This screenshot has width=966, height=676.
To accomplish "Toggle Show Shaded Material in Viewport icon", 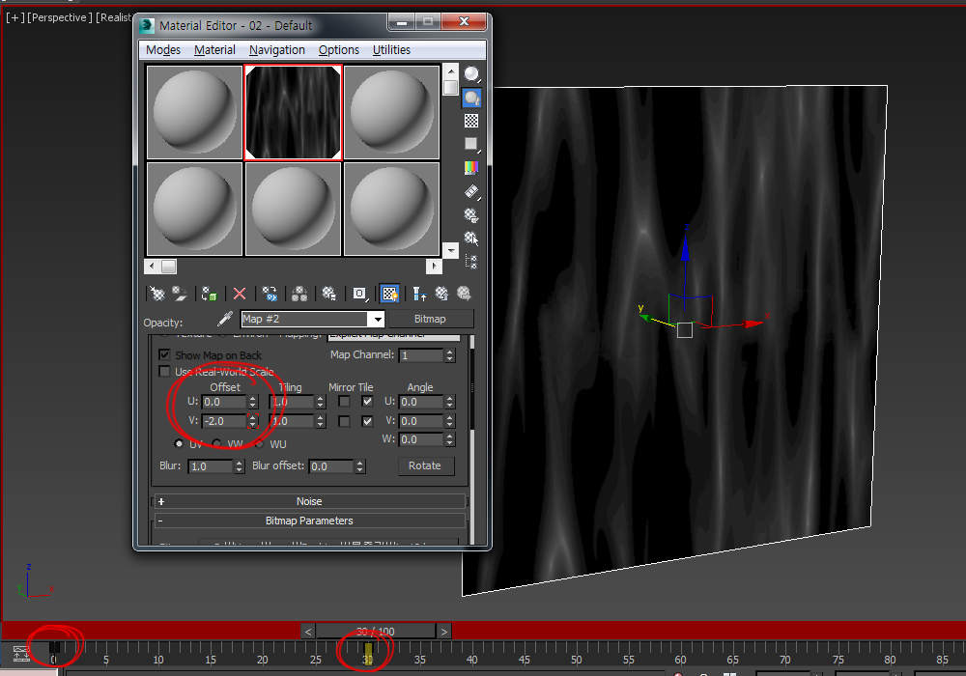I will tap(390, 294).
